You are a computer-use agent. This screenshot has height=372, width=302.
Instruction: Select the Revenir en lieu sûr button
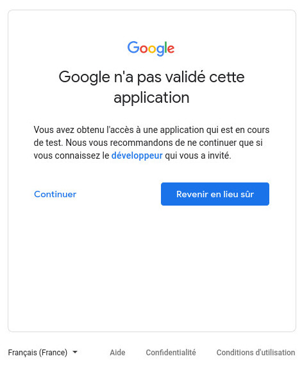[215, 194]
